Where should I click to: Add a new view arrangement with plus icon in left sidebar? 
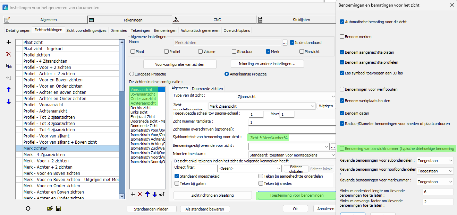coord(9,42)
